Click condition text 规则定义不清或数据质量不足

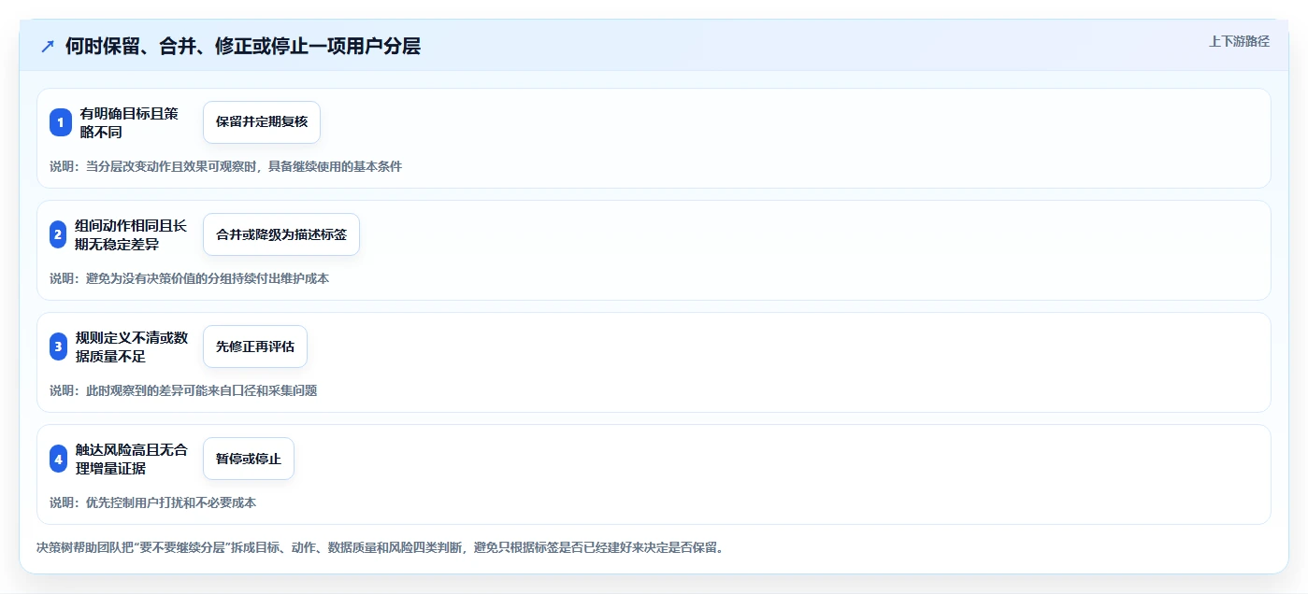131,346
